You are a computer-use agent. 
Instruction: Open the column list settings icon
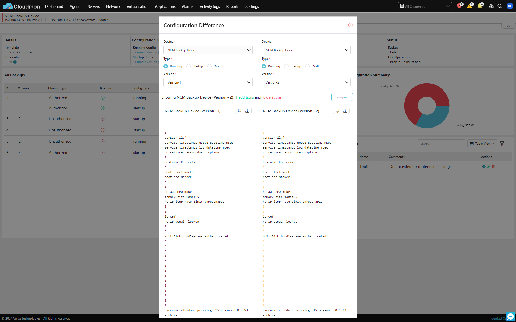tap(509, 143)
